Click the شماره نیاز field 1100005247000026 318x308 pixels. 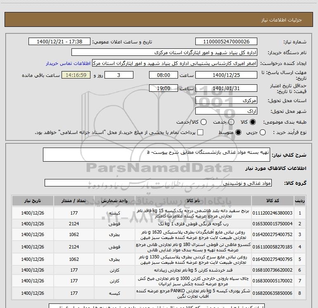pos(226,42)
